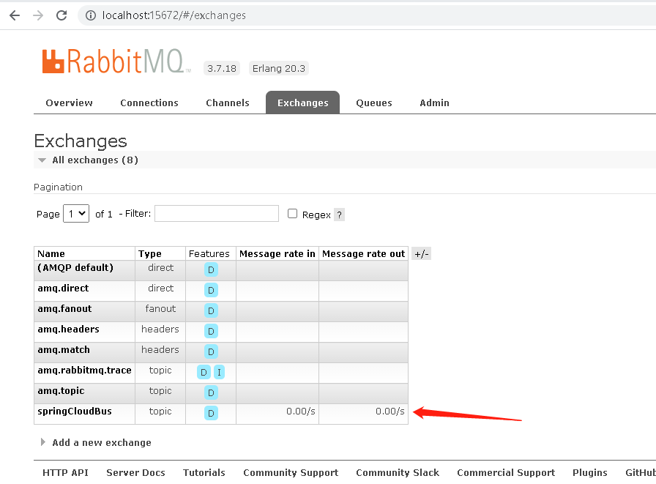Open the Page number dropdown
656x484 pixels.
76,214
